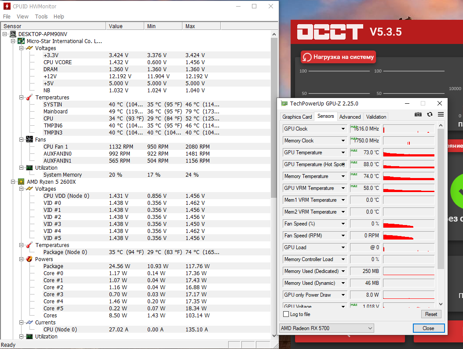Click the OCCT Нагрузка на систему button
This screenshot has width=463, height=349.
point(339,57)
